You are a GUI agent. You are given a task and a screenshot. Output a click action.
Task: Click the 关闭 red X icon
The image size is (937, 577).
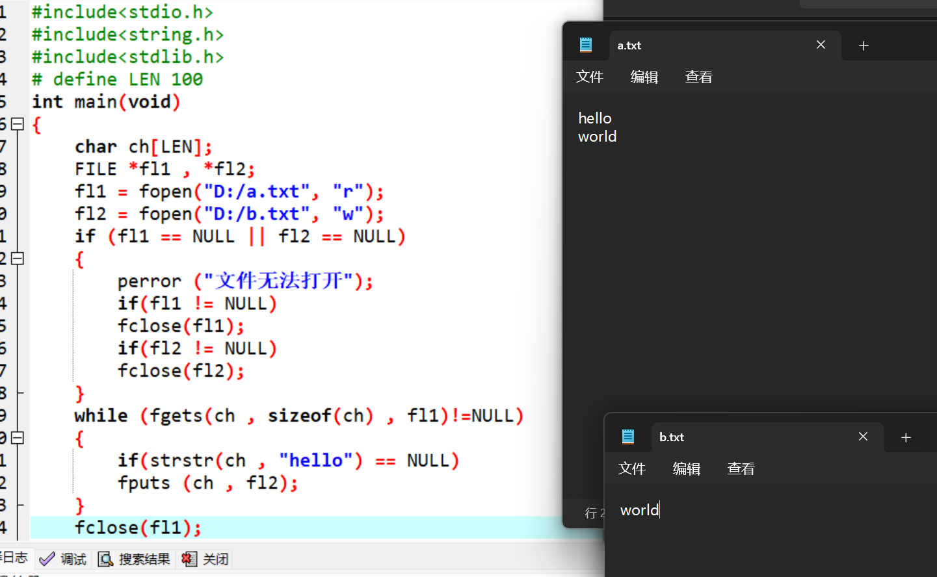[x=189, y=559]
